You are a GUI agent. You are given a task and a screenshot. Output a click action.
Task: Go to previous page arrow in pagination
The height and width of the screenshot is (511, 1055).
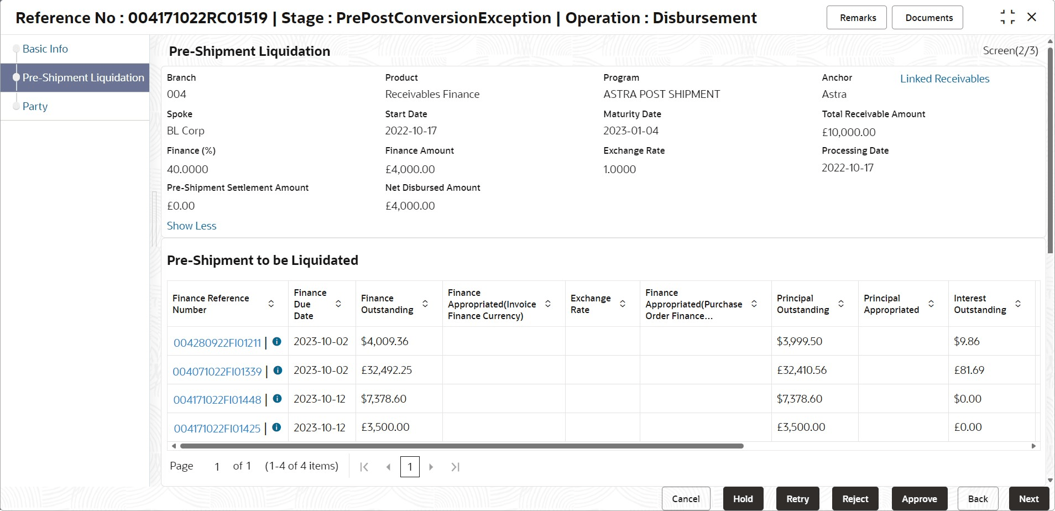[388, 467]
